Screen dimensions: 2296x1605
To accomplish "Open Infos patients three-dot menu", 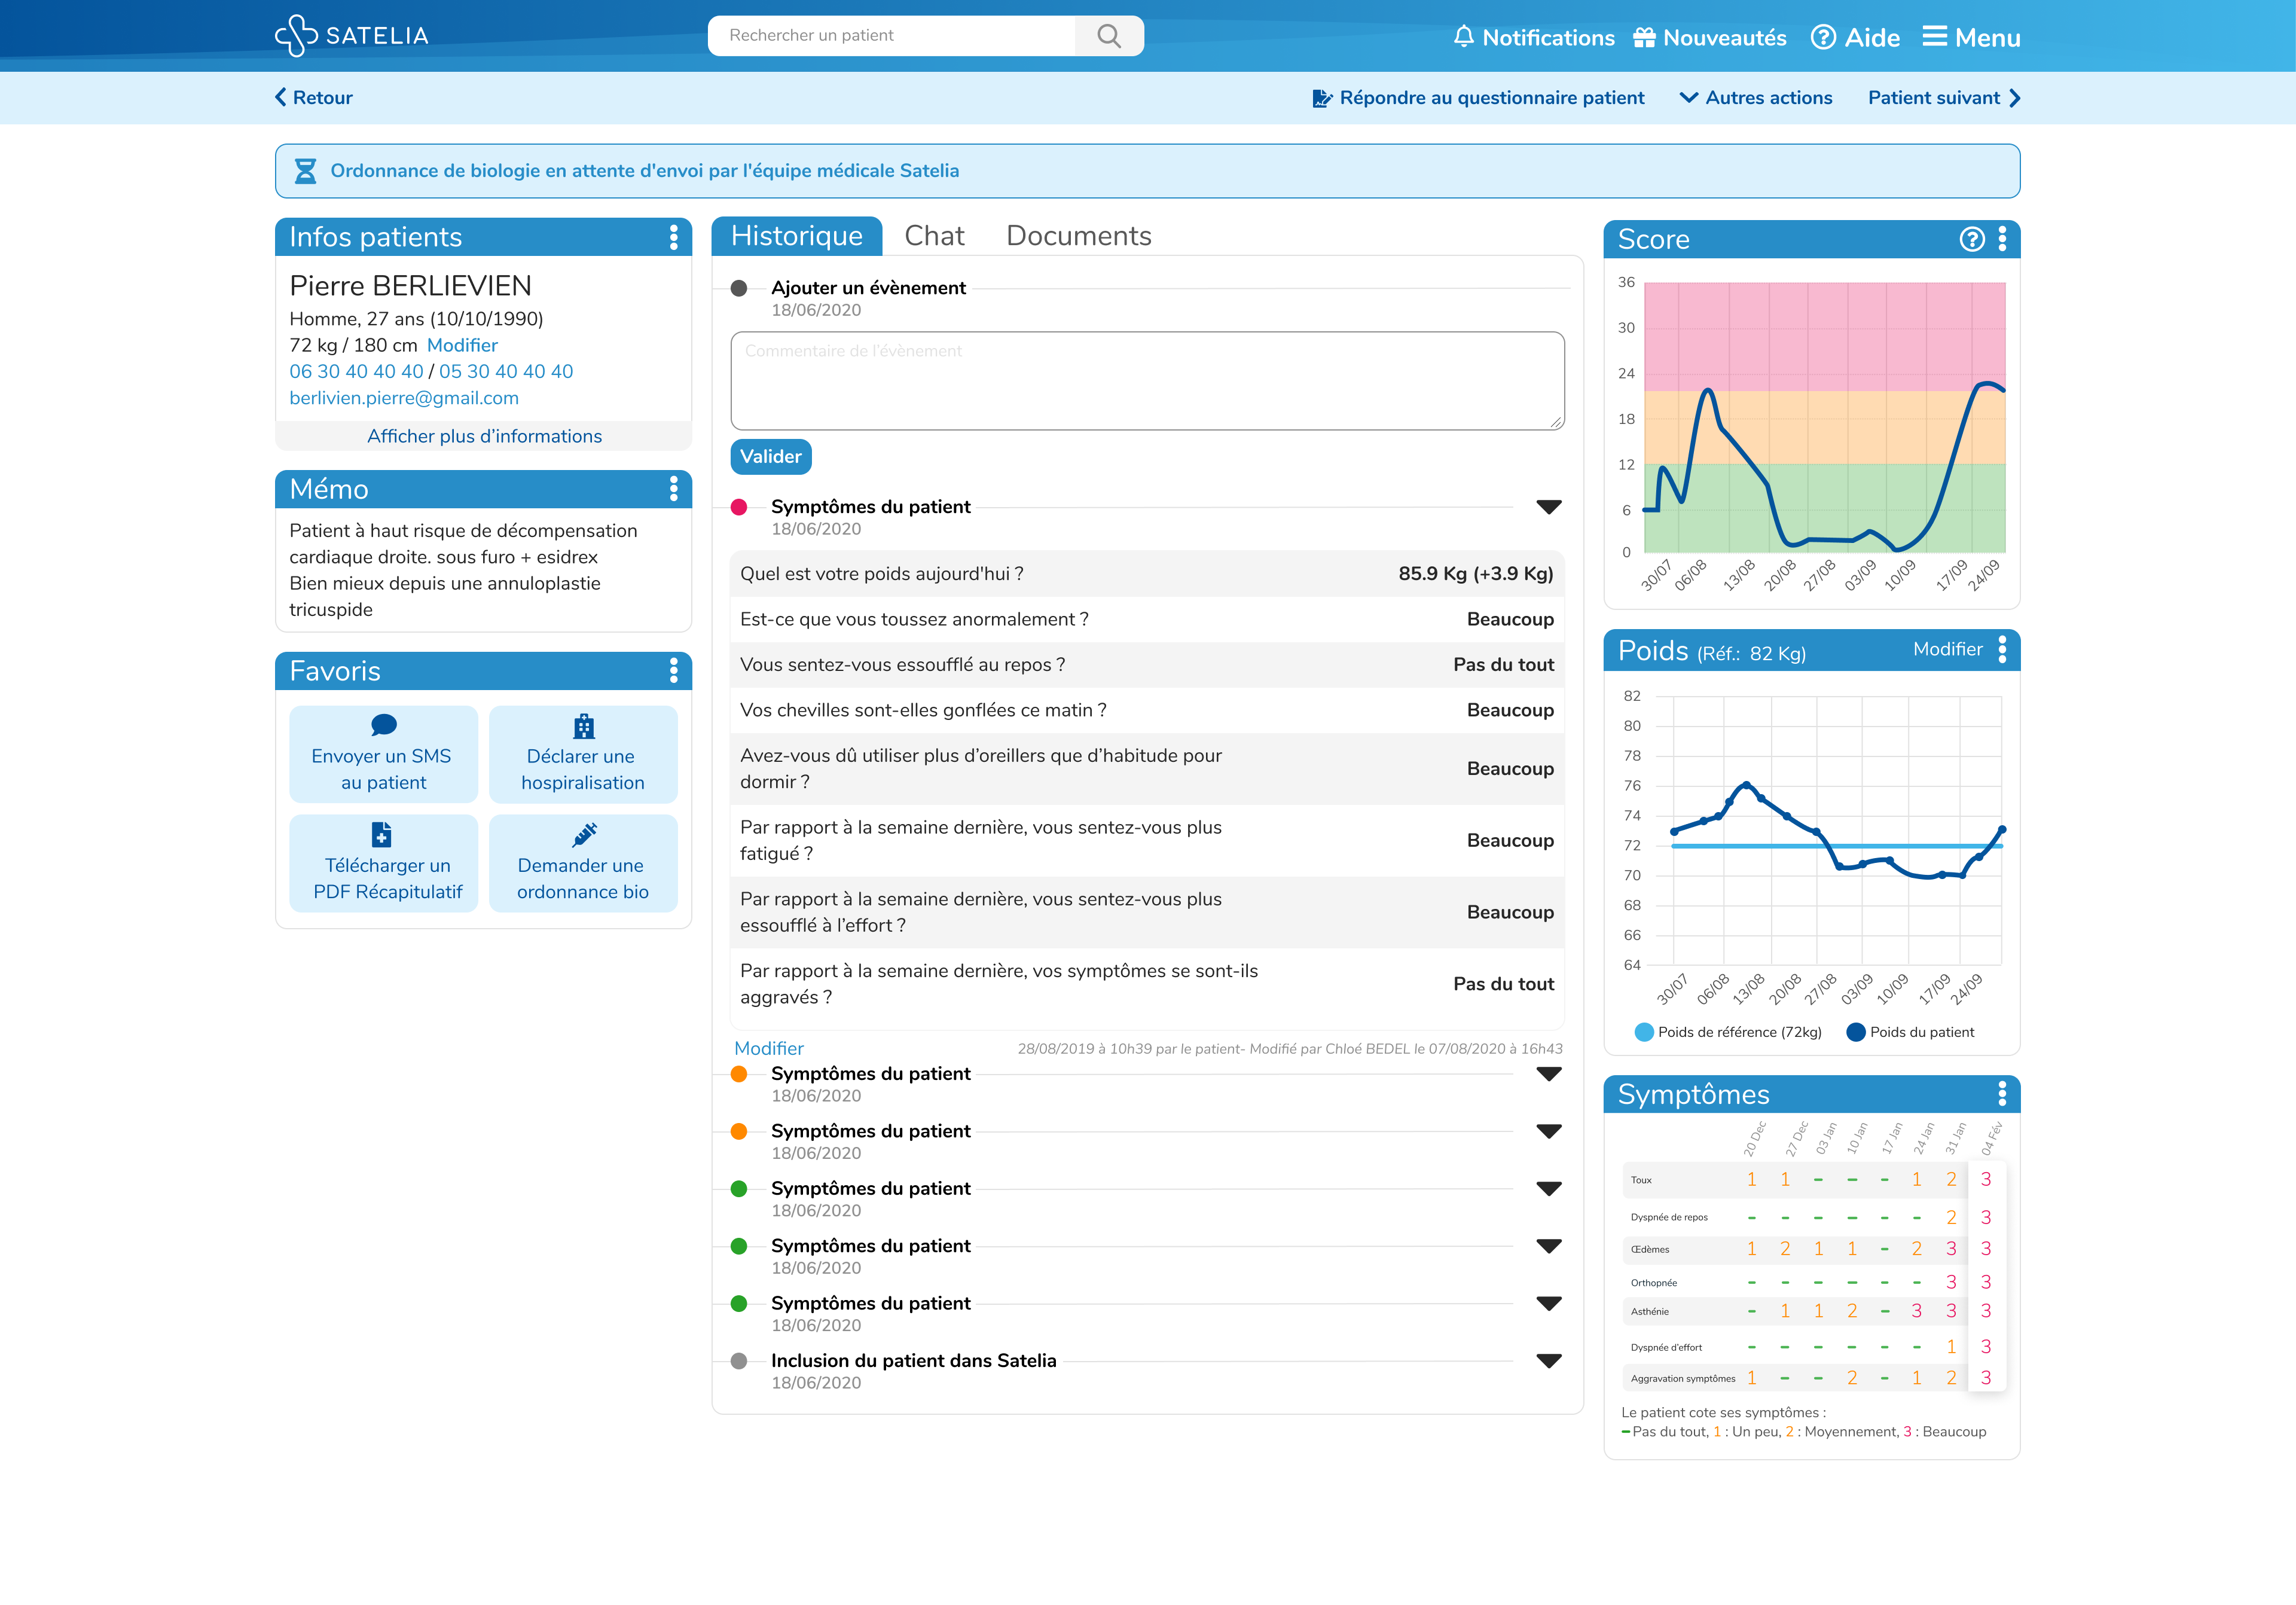I will [x=673, y=237].
